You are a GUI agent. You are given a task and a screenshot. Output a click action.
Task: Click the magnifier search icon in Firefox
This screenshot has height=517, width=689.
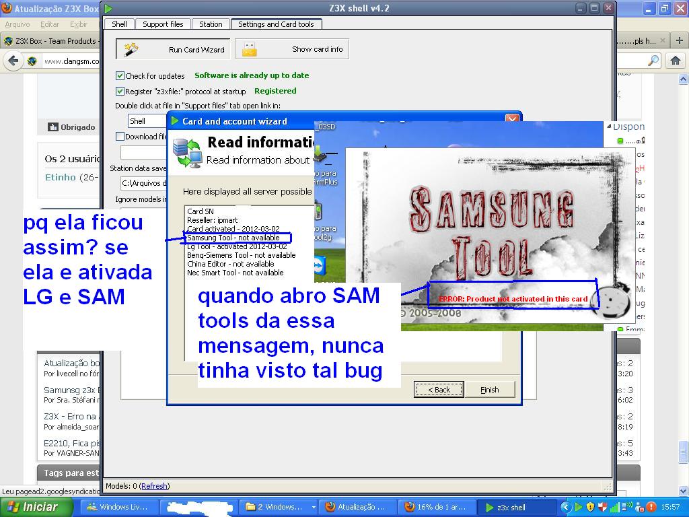653,61
